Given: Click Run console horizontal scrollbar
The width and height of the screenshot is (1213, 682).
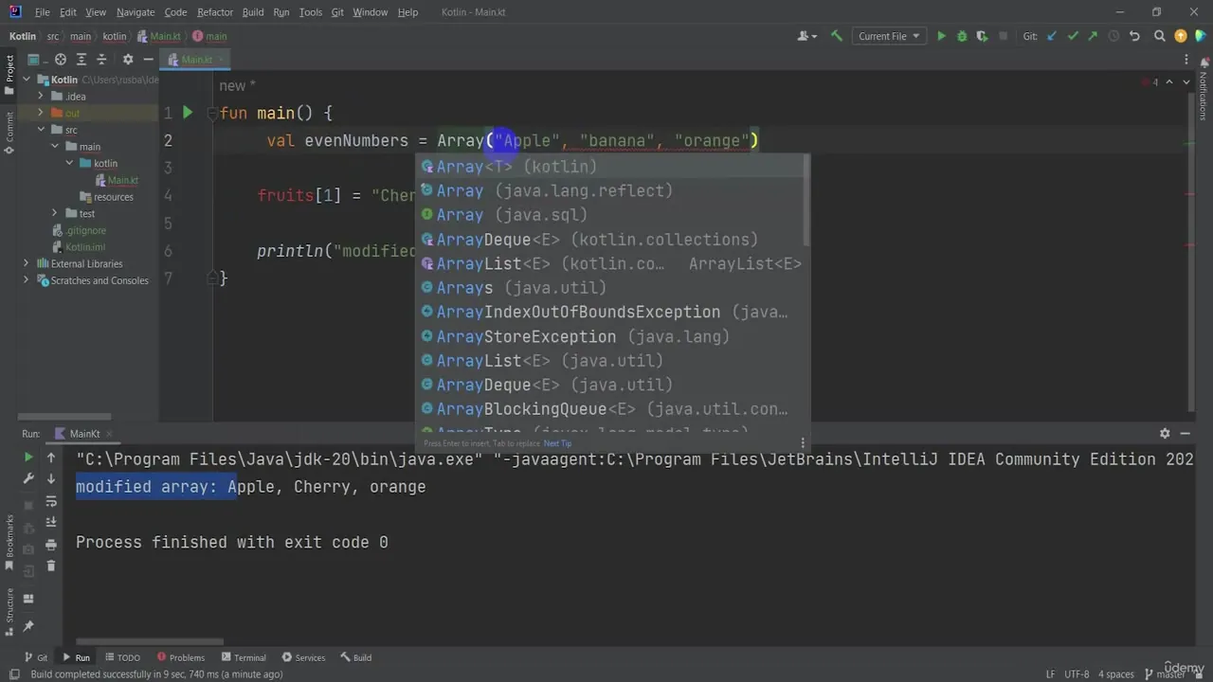Looking at the screenshot, I should pyautogui.click(x=150, y=641).
